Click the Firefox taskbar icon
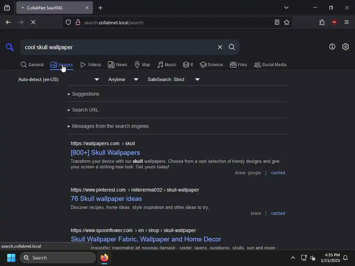 point(104,258)
